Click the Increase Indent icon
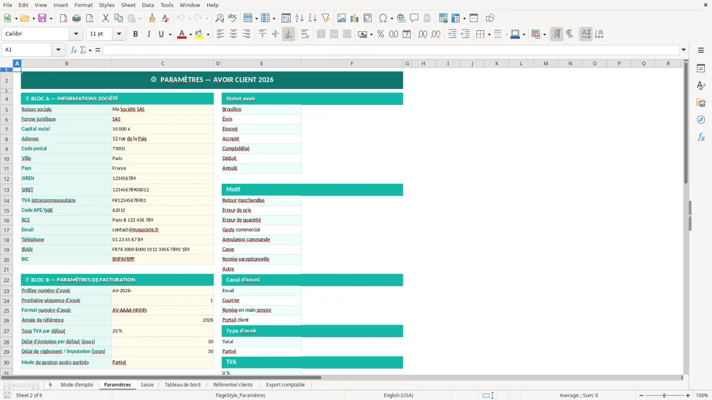The height and width of the screenshot is (400, 712). (452, 34)
